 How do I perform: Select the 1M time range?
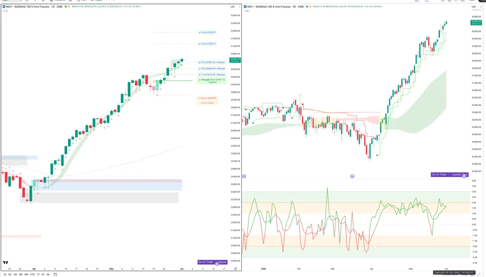[x=15, y=275]
